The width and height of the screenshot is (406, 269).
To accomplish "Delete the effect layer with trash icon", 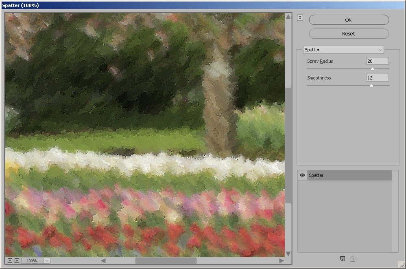I will [x=353, y=259].
